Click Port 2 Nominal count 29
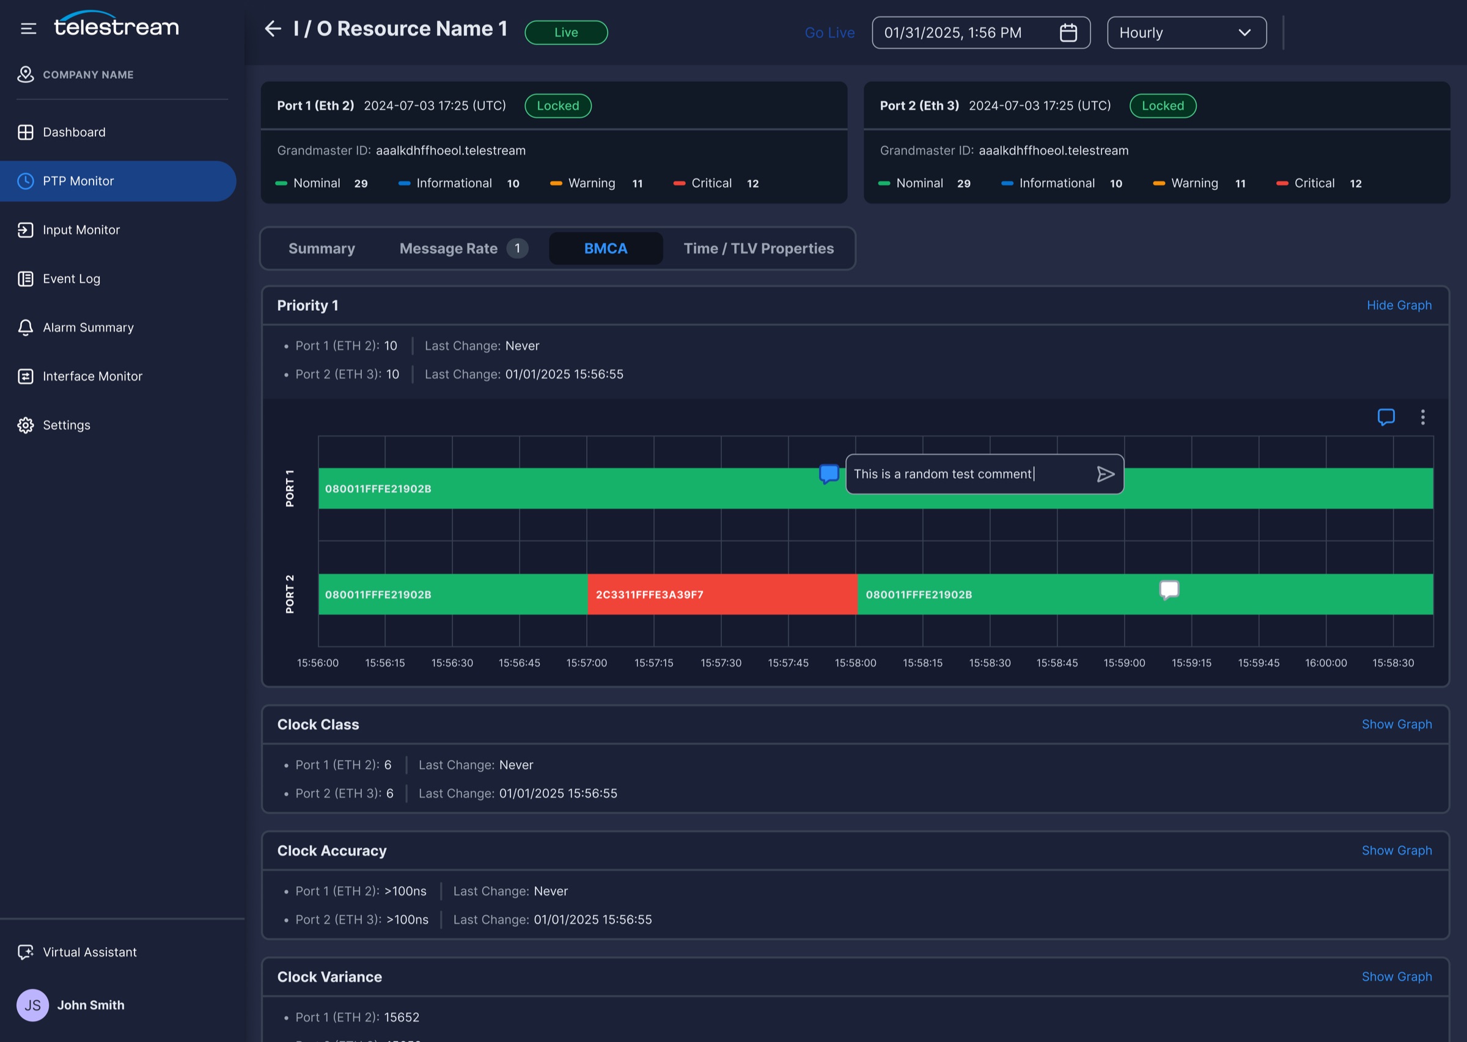 (x=964, y=183)
